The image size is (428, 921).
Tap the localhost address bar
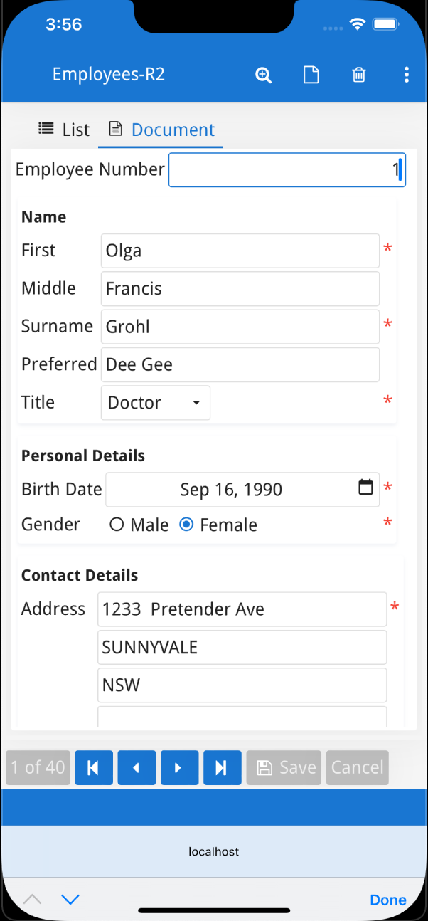(213, 851)
